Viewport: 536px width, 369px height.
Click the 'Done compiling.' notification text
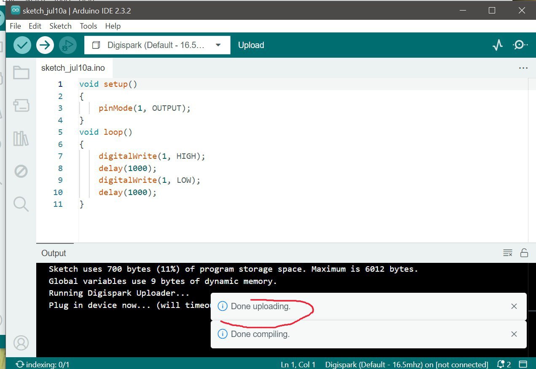point(260,334)
